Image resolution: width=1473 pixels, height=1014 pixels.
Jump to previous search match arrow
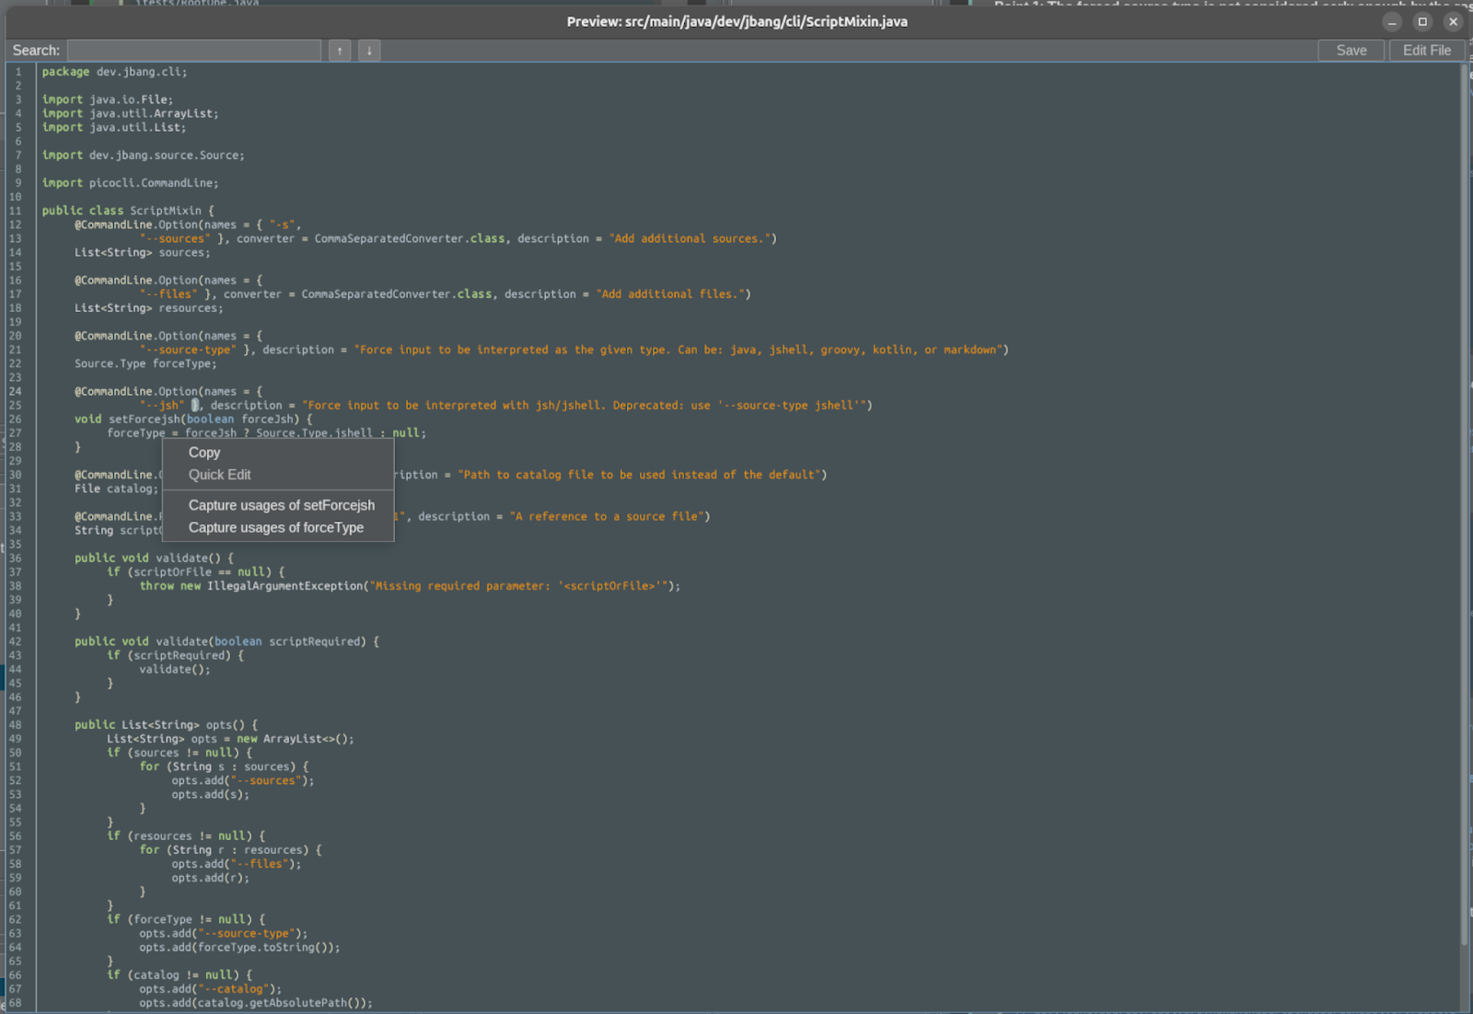click(340, 51)
